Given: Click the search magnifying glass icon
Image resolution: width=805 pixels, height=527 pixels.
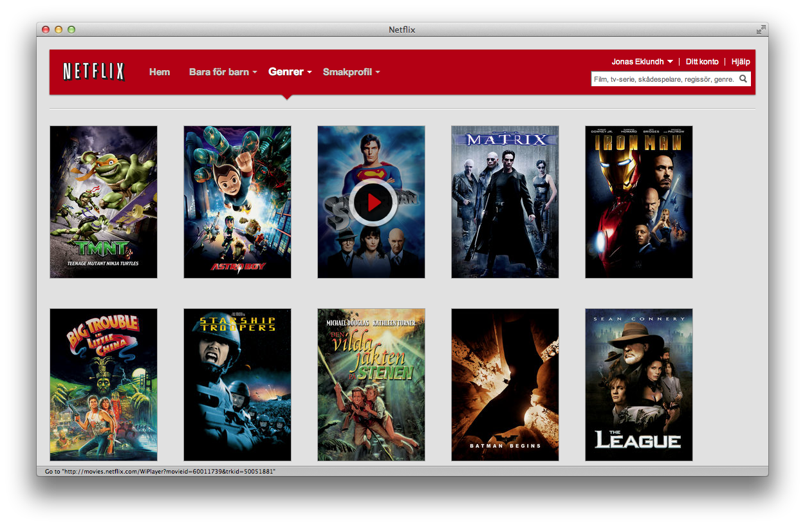Looking at the screenshot, I should 743,79.
